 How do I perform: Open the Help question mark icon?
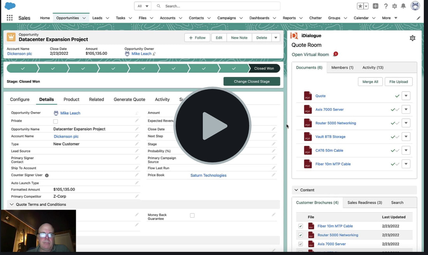click(386, 6)
